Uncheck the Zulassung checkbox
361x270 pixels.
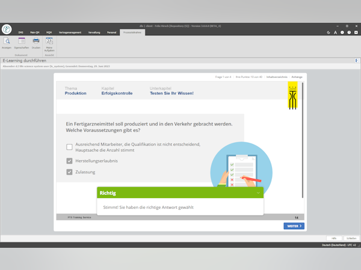click(x=69, y=172)
